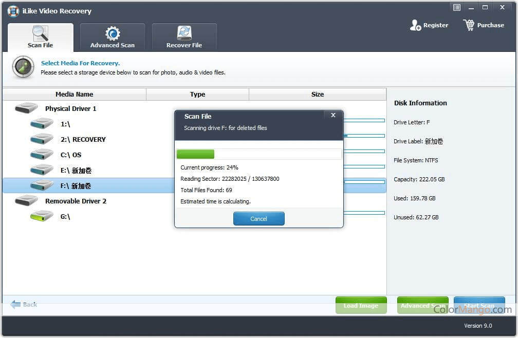Viewport: 518px width, 338px height.
Task: Click the drive icon for F:\ volume
Action: tap(42, 185)
